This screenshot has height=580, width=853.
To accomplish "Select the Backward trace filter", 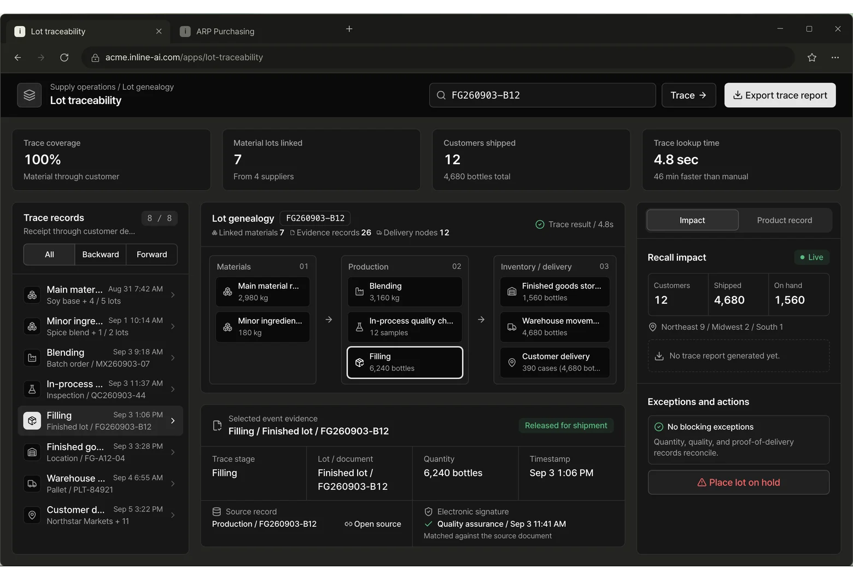I will pos(101,254).
